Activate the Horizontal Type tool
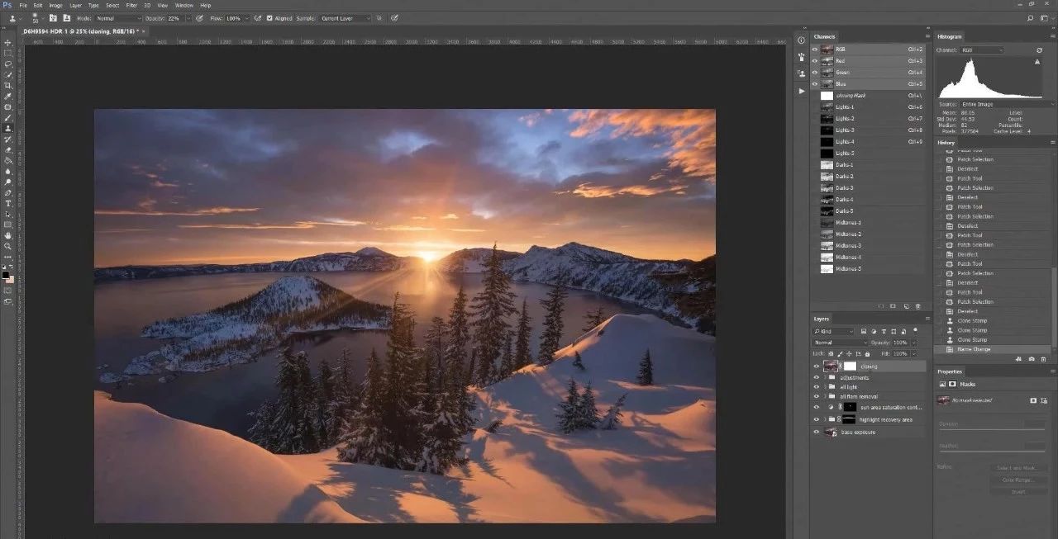The width and height of the screenshot is (1058, 539). coord(8,203)
